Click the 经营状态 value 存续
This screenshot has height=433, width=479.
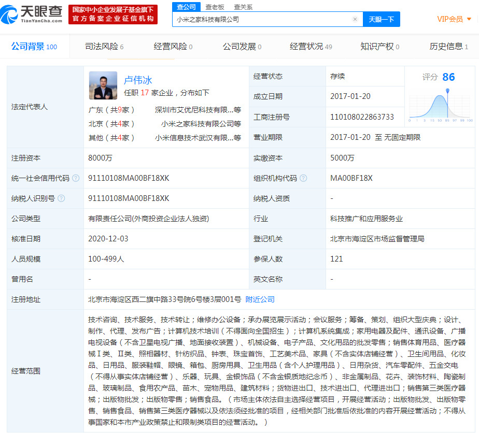[337, 76]
